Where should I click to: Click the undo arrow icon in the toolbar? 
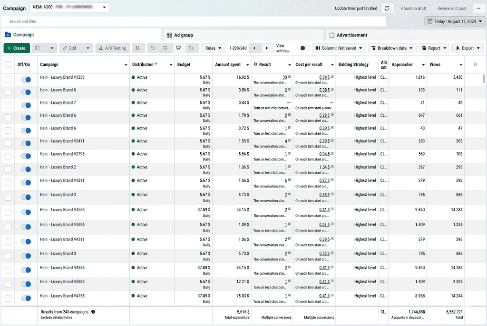coord(153,48)
